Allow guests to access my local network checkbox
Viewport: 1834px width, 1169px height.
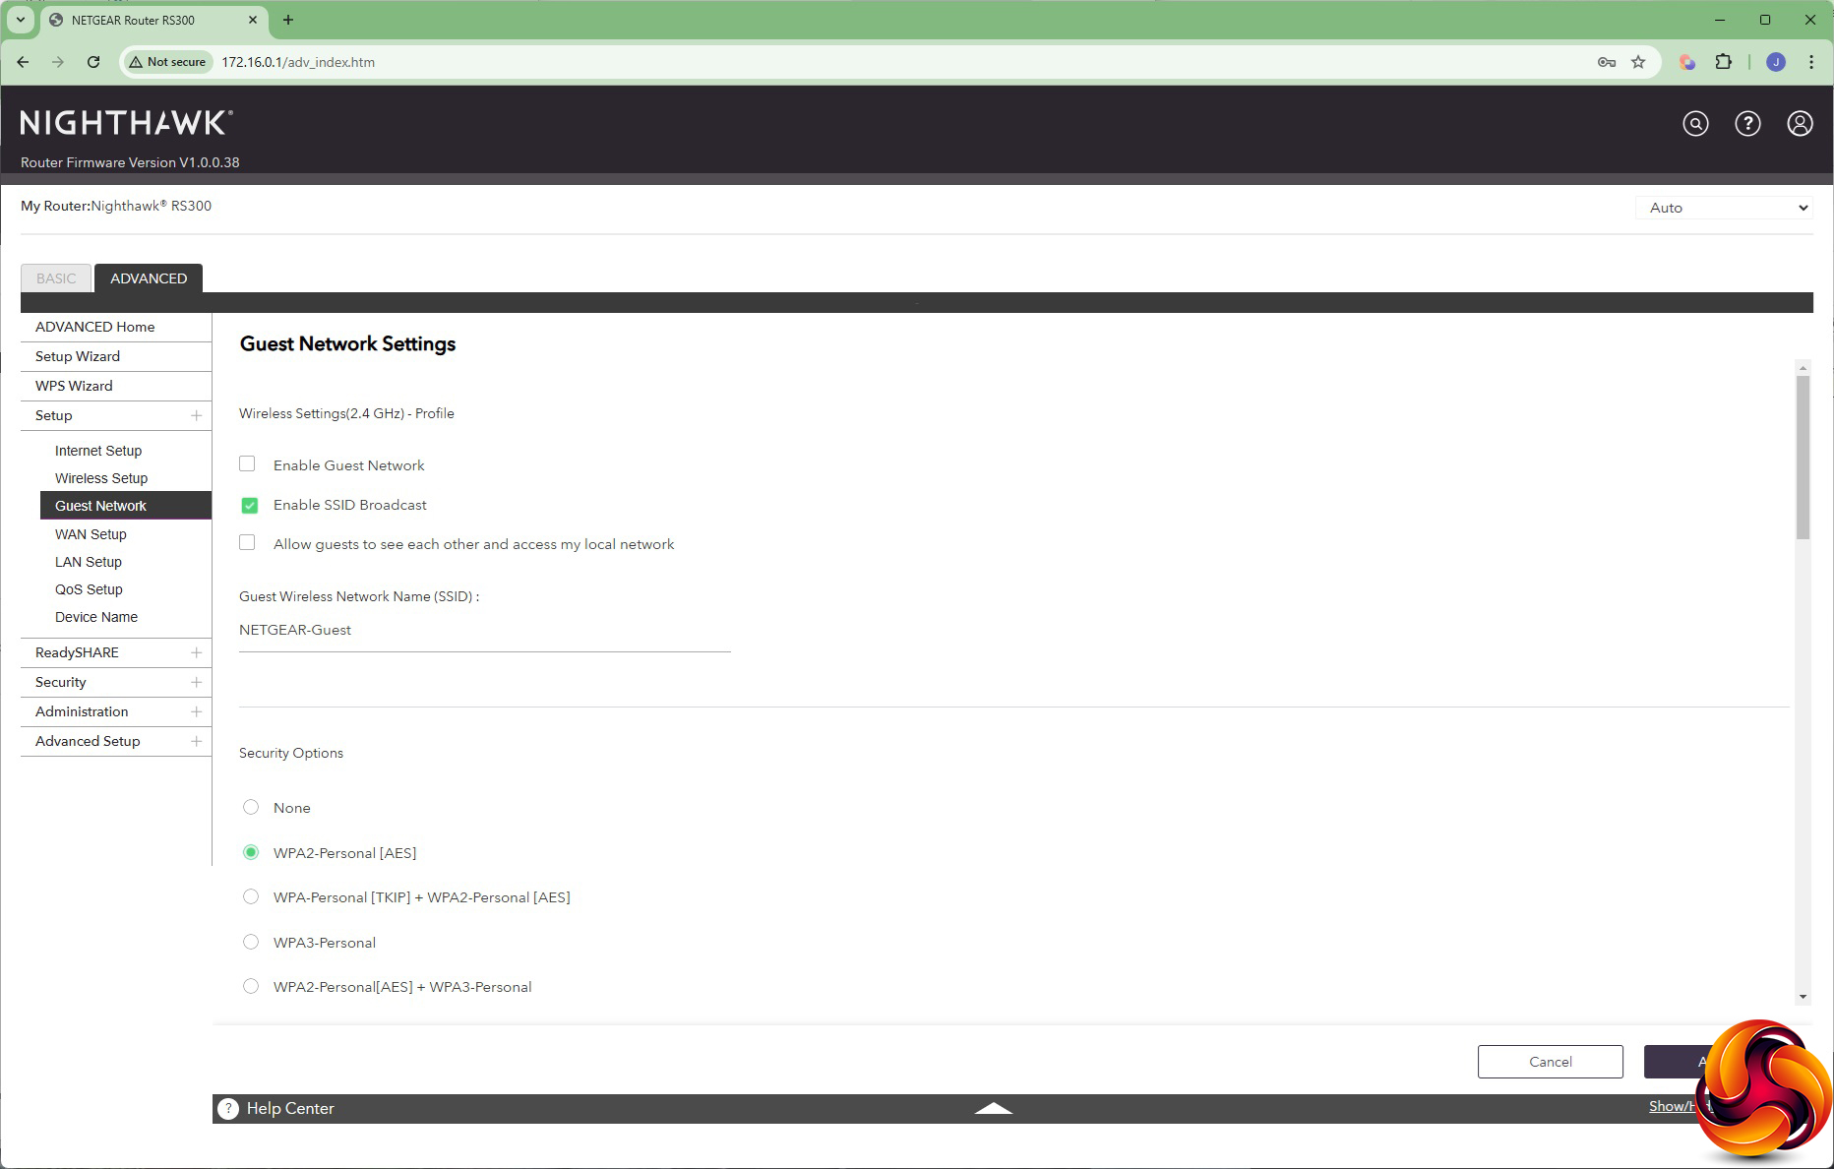tap(247, 543)
